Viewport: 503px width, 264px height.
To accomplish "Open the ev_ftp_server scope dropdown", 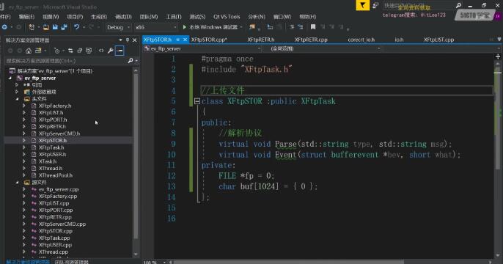I will click(202, 48).
